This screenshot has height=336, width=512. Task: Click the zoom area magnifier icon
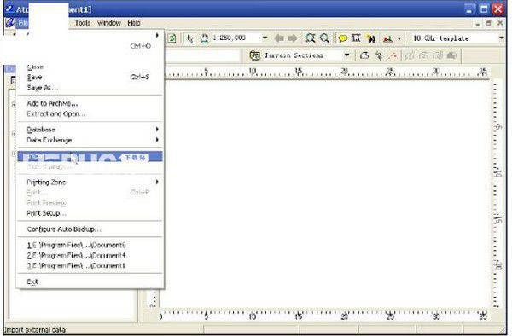pyautogui.click(x=311, y=38)
